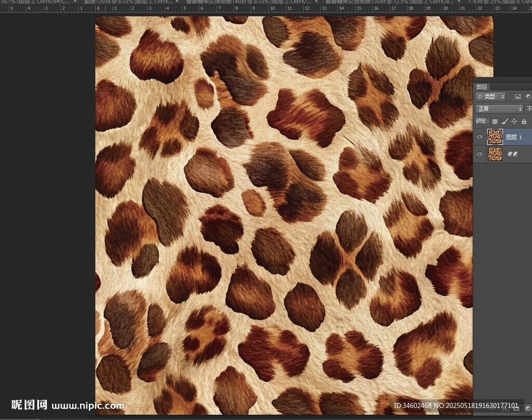Click the lock image pixels brush icon
The height and width of the screenshot is (420, 532).
click(x=504, y=122)
